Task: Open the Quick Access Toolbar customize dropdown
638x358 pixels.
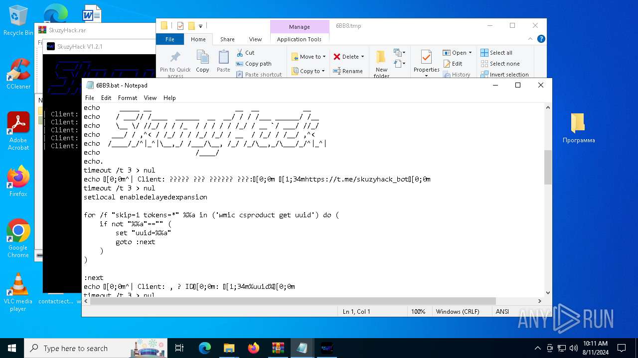Action: point(200,26)
